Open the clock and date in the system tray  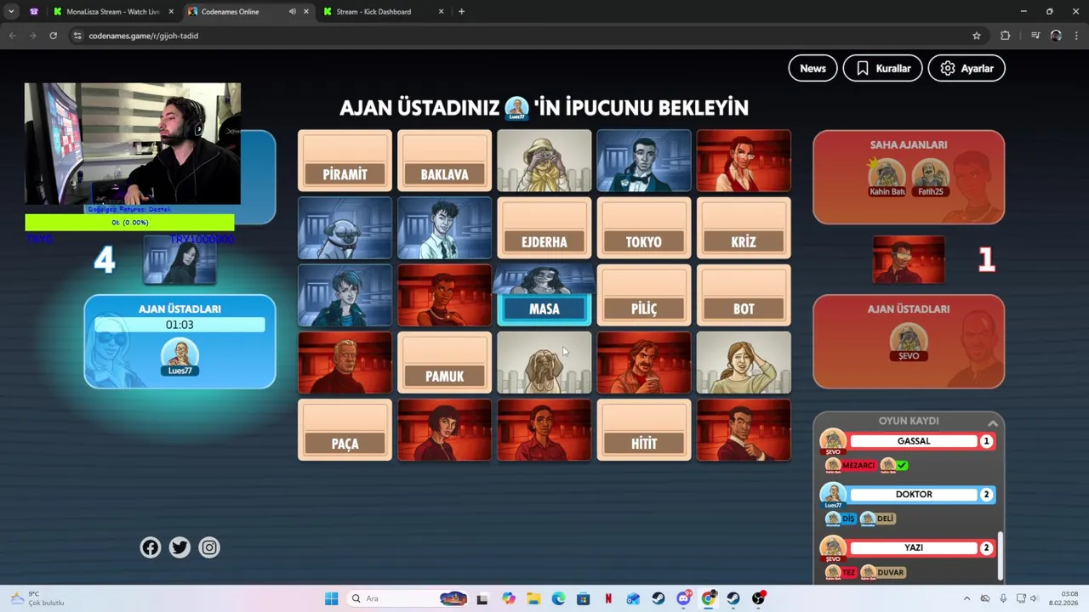pyautogui.click(x=1063, y=598)
